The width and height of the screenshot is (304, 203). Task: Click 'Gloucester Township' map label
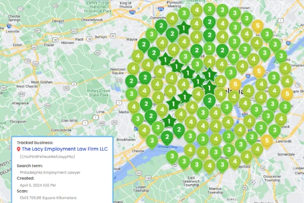click(272, 178)
